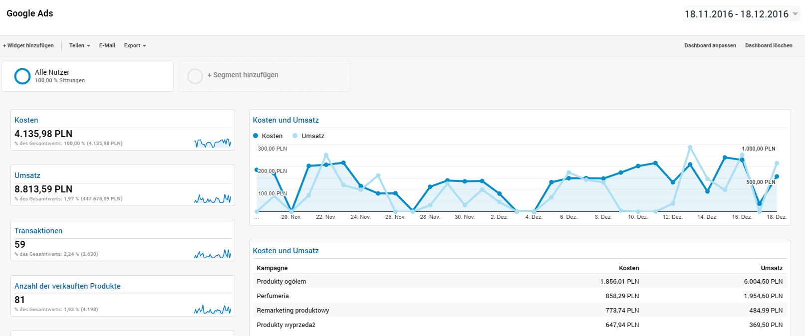
Task: Click the empty circle in Segment hinzufügen
Action: [195, 76]
